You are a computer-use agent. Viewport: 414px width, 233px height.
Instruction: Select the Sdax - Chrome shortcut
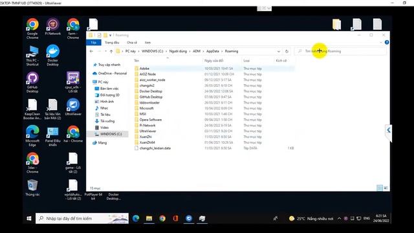tap(32, 163)
